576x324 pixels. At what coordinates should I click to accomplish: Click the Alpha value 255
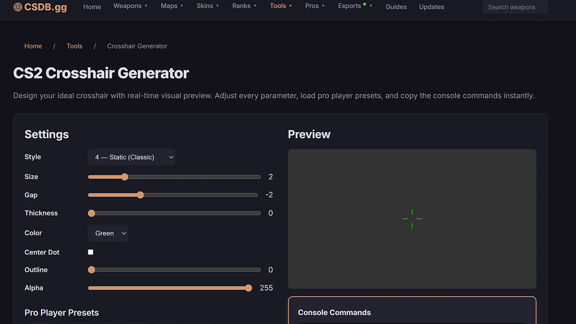266,288
